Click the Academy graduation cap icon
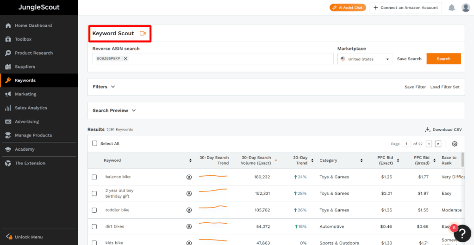Viewport: 474px width, 245px height. click(x=8, y=149)
